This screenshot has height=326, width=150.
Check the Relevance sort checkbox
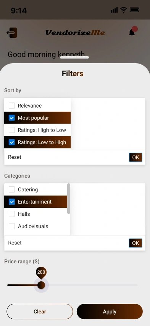11,106
